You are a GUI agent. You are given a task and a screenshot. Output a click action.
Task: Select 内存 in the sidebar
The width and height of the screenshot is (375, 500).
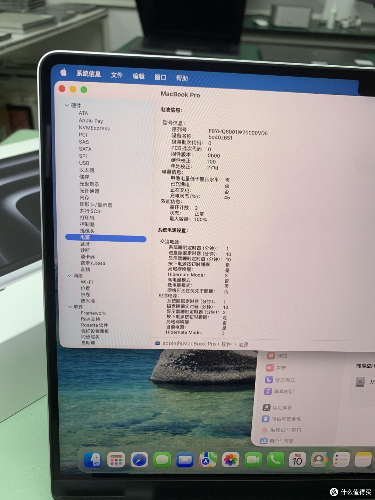coord(84,197)
